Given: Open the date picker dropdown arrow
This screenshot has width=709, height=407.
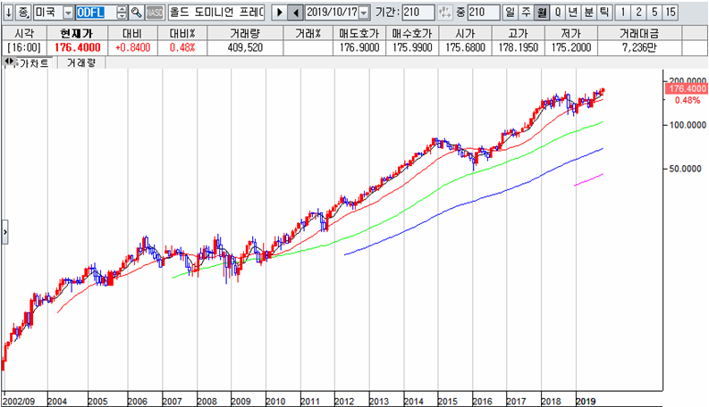Looking at the screenshot, I should 364,12.
